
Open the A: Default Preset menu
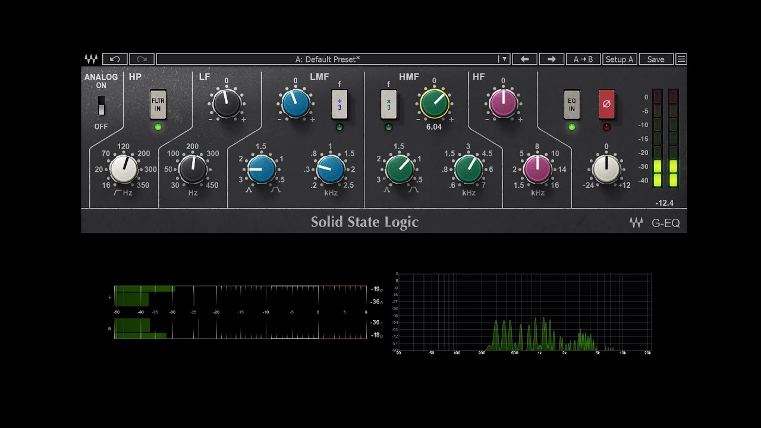(x=327, y=59)
